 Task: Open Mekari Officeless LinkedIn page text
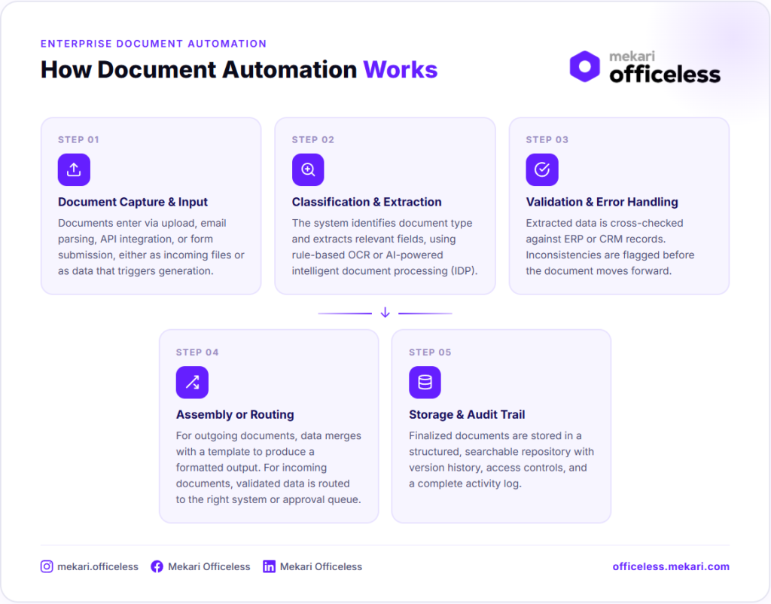point(321,566)
